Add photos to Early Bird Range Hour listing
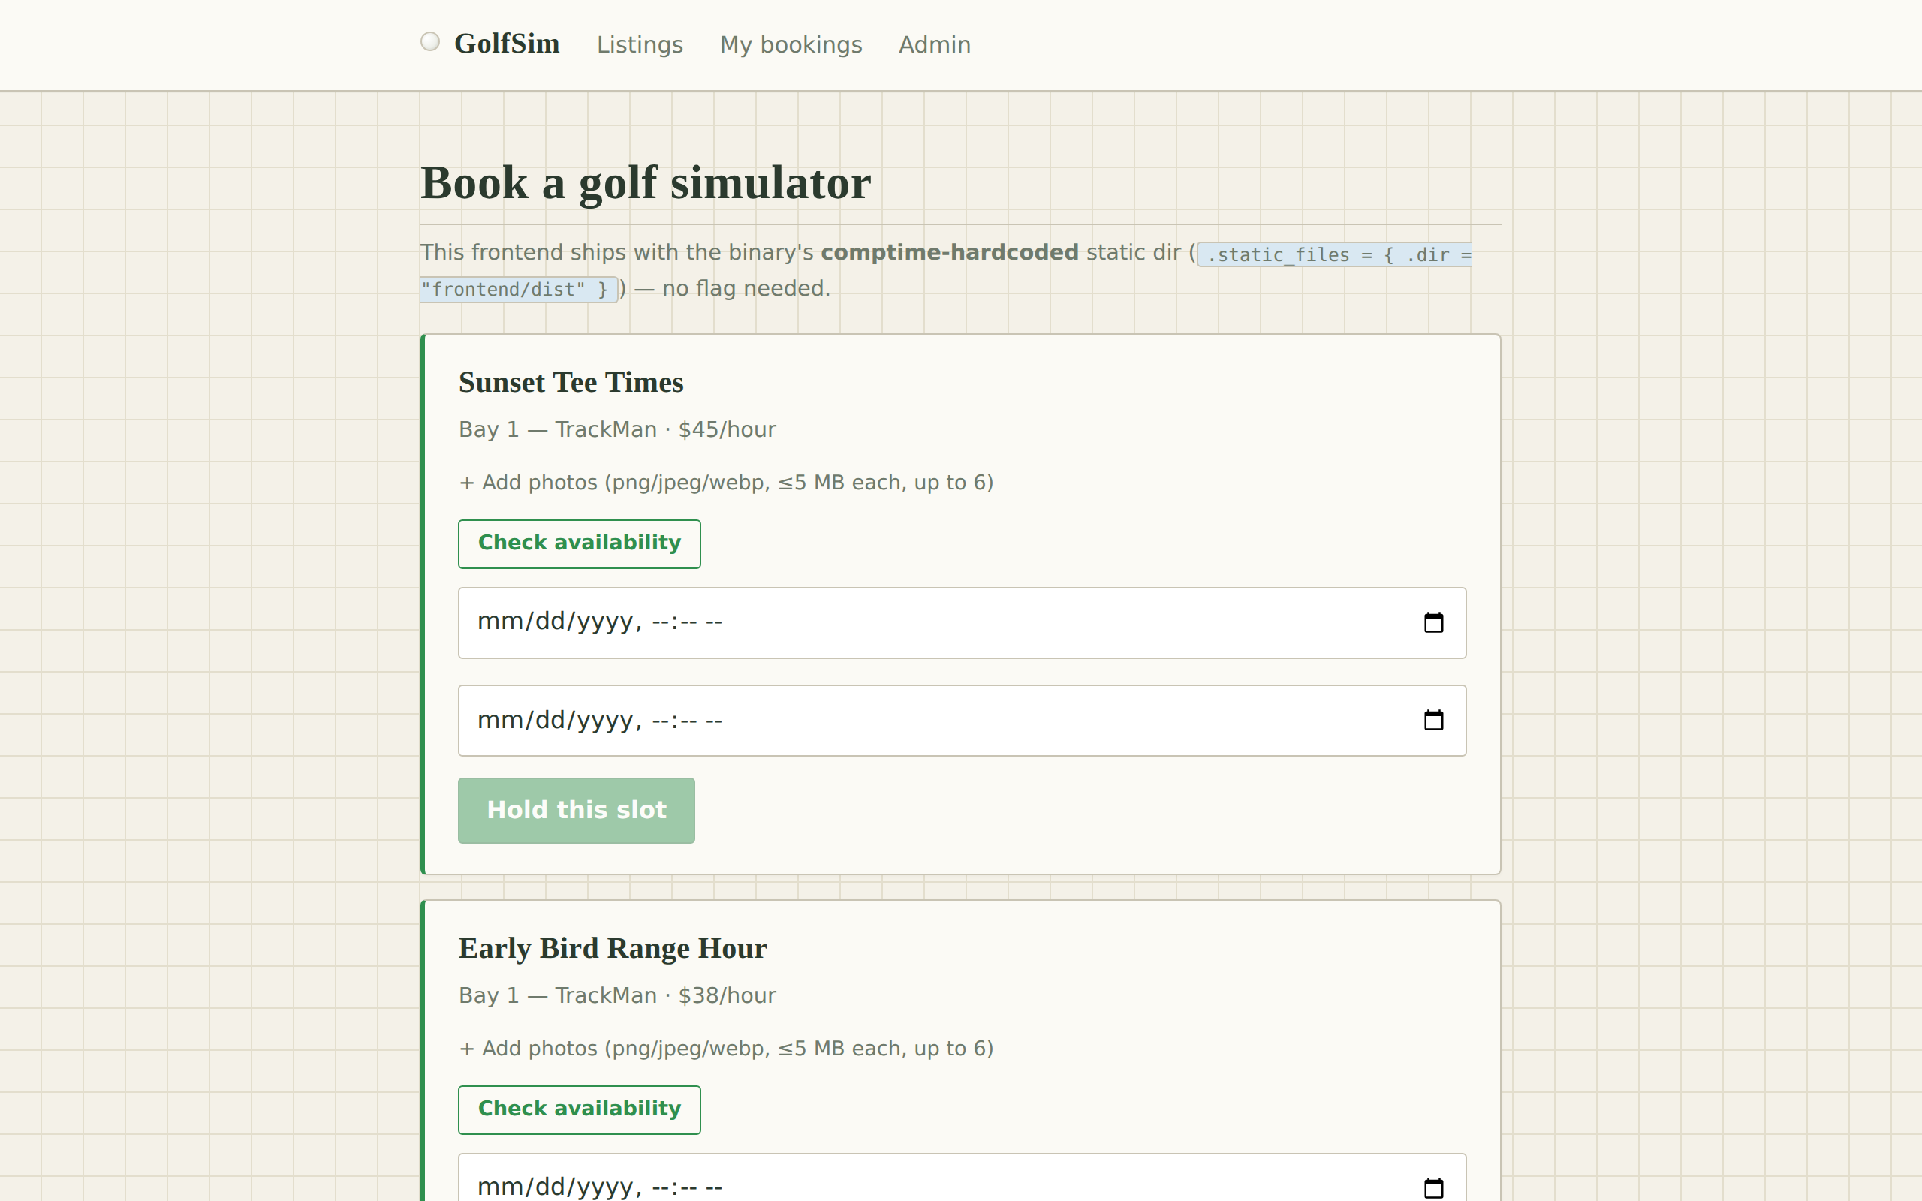1922x1201 pixels. click(726, 1049)
